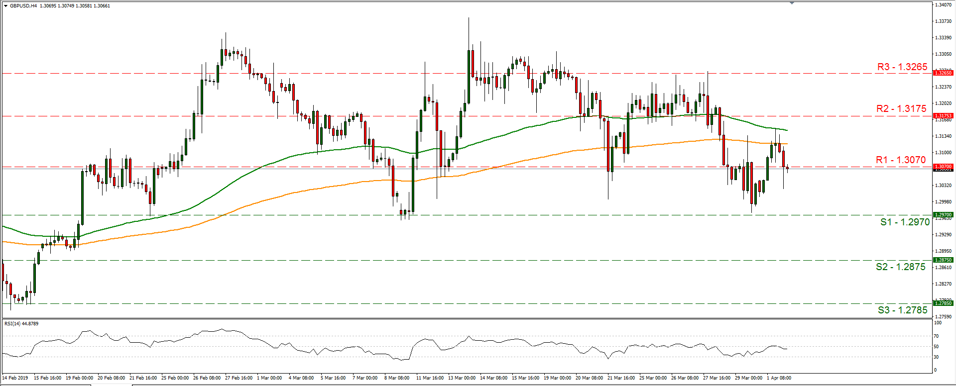Click the 1.33050 price scale value
Screen dimensions: 956x386
coord(944,54)
